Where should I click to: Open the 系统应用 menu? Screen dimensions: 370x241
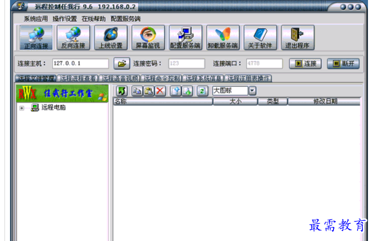tap(36, 18)
